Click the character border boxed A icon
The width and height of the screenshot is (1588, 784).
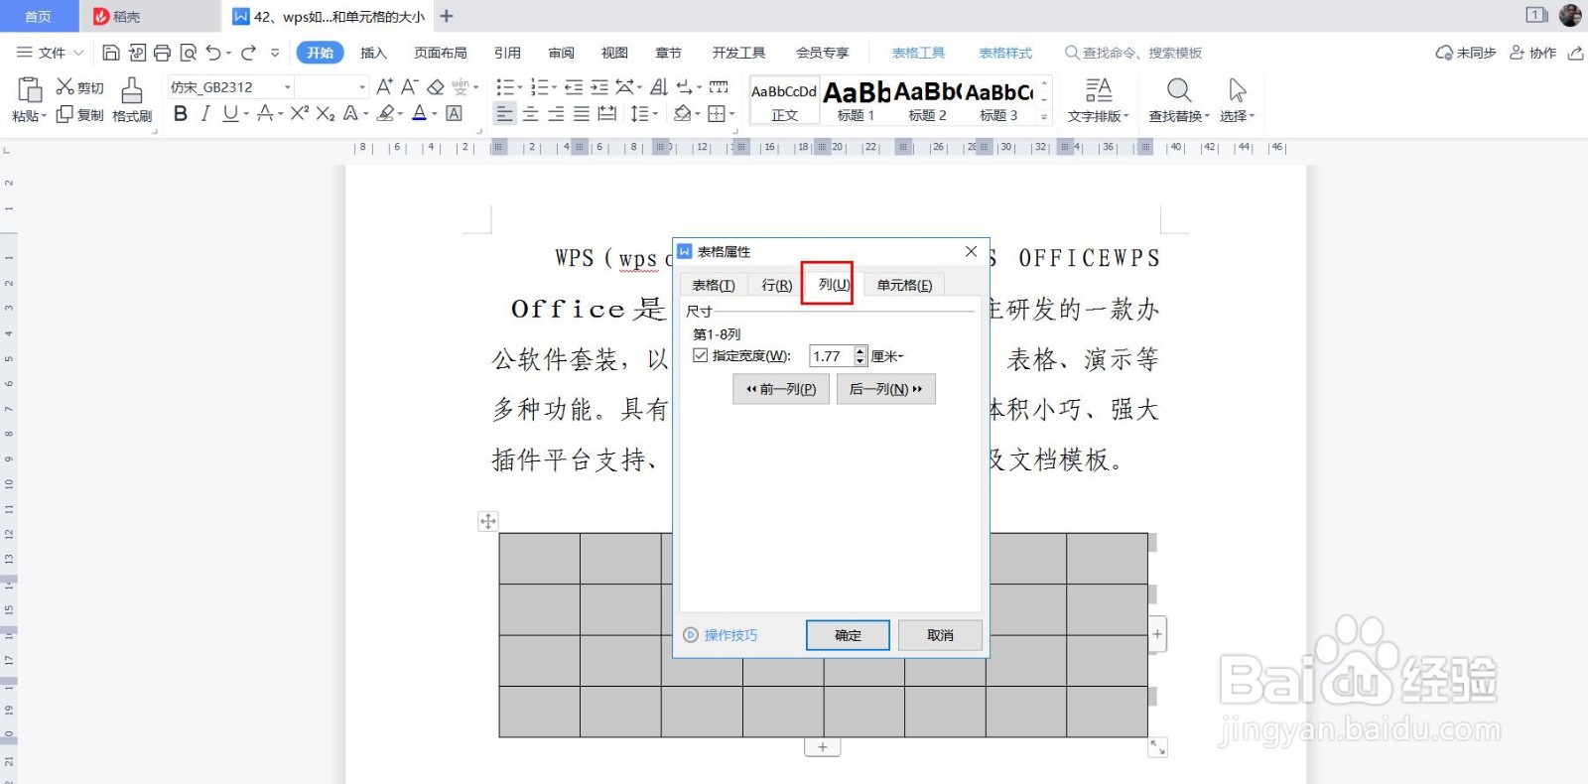pyautogui.click(x=454, y=114)
